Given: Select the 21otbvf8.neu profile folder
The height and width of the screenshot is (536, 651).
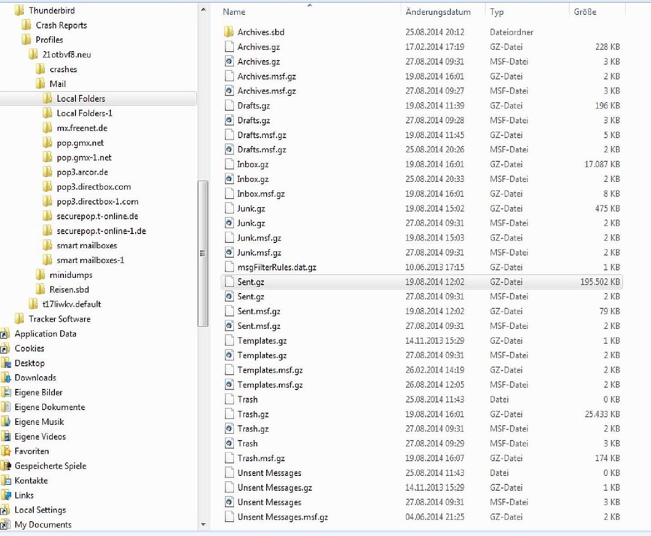Looking at the screenshot, I should (67, 54).
